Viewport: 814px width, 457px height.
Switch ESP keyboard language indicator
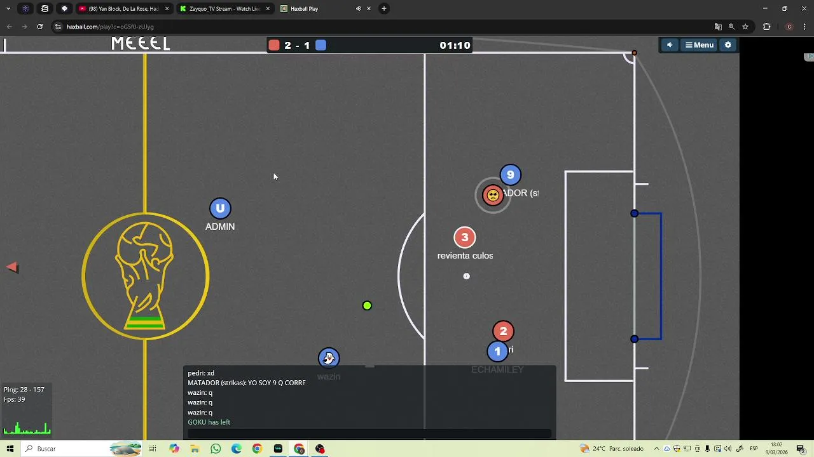754,449
